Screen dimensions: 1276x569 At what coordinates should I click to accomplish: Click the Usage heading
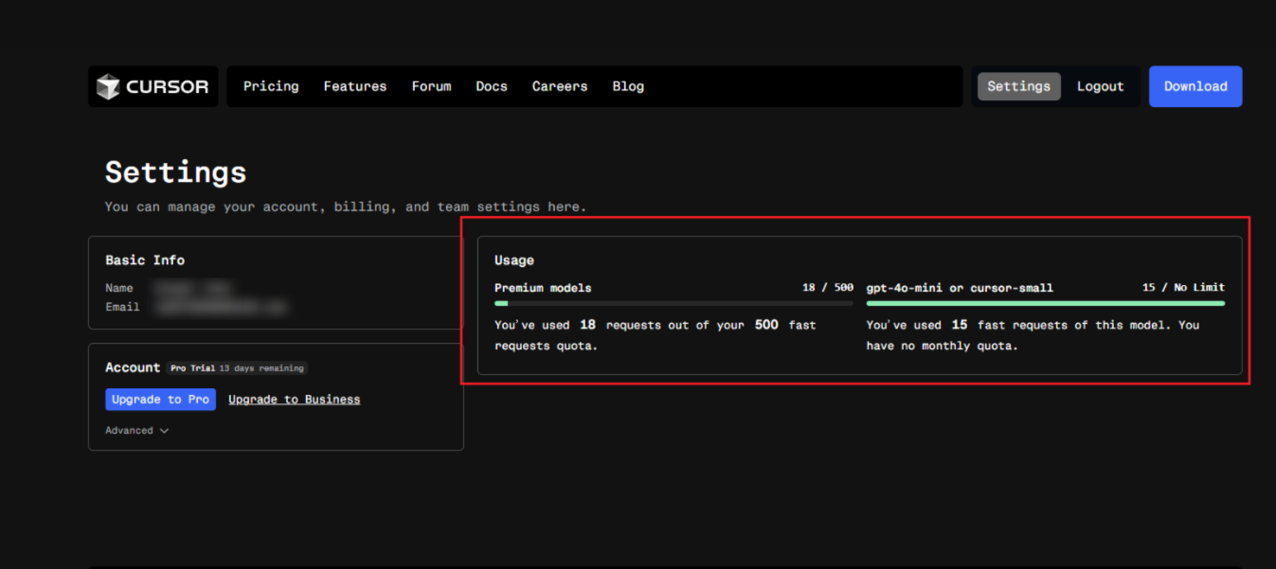coord(514,260)
